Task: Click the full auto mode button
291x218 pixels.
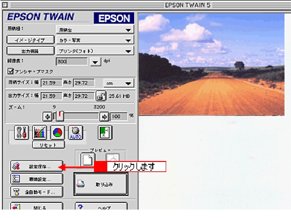Action: point(37,192)
